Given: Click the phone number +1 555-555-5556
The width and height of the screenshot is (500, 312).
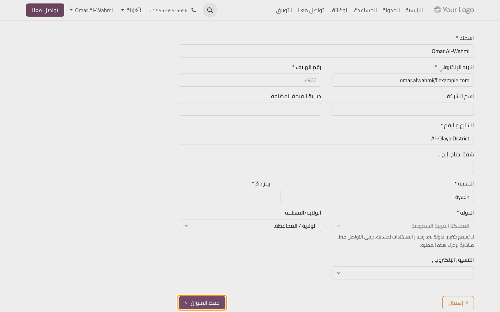Looking at the screenshot, I should (168, 10).
